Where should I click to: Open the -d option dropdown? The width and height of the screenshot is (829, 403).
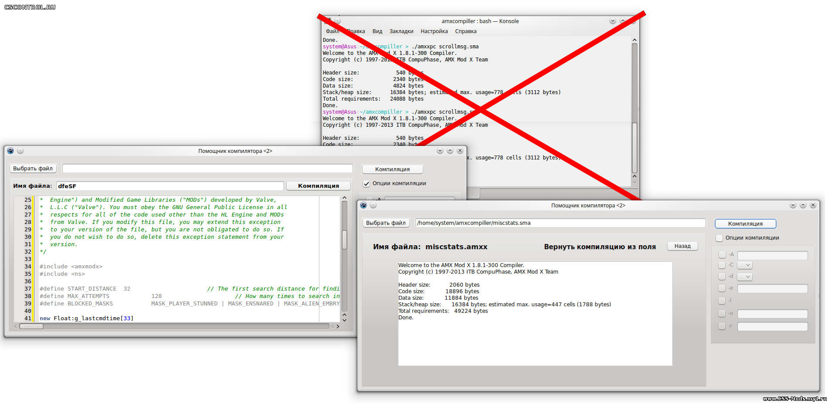click(745, 277)
